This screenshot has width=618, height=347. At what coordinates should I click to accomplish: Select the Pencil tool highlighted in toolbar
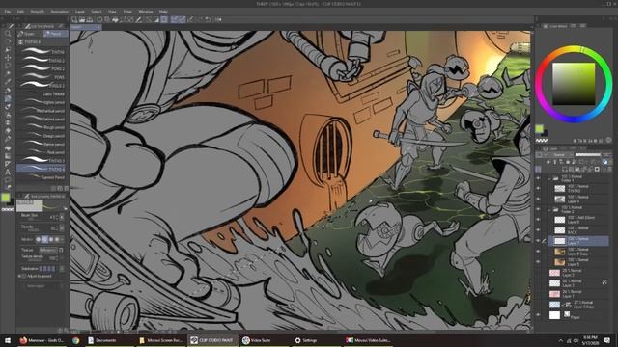coord(8,98)
